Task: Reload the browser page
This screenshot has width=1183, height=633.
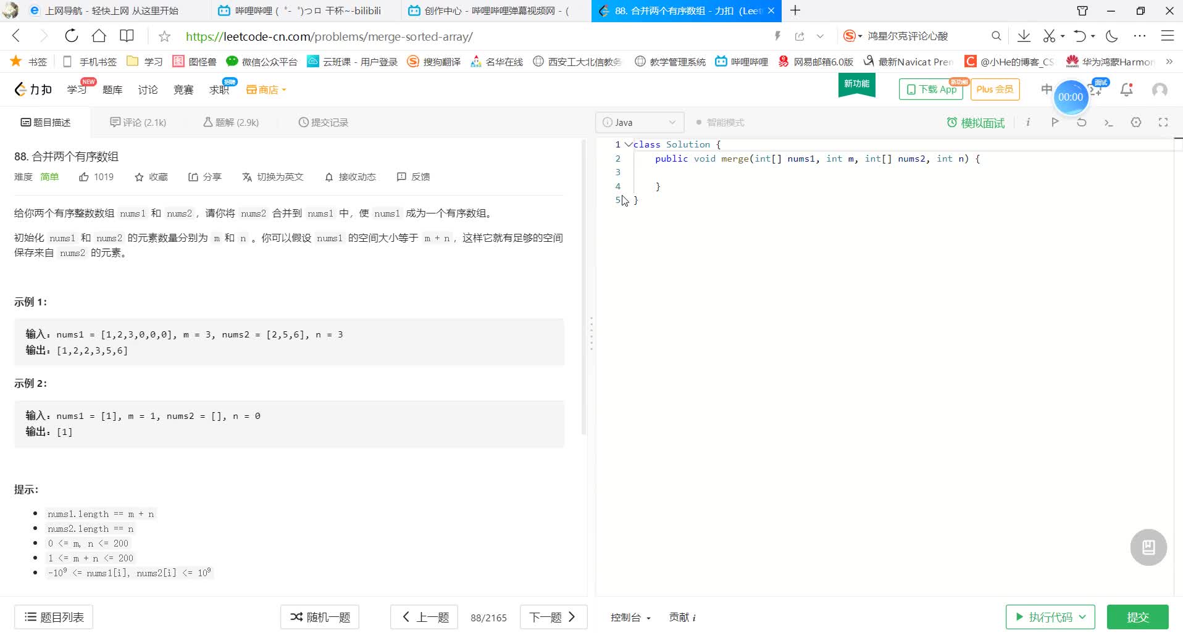Action: [72, 36]
